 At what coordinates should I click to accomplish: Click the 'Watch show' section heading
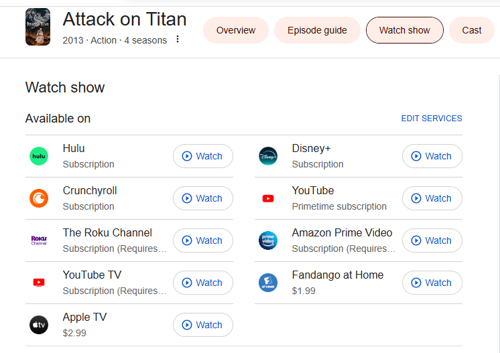coord(65,87)
